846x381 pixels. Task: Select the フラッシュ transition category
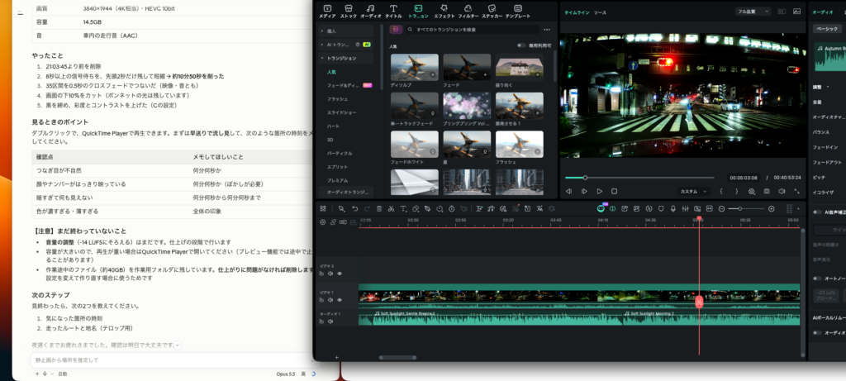pyautogui.click(x=337, y=99)
